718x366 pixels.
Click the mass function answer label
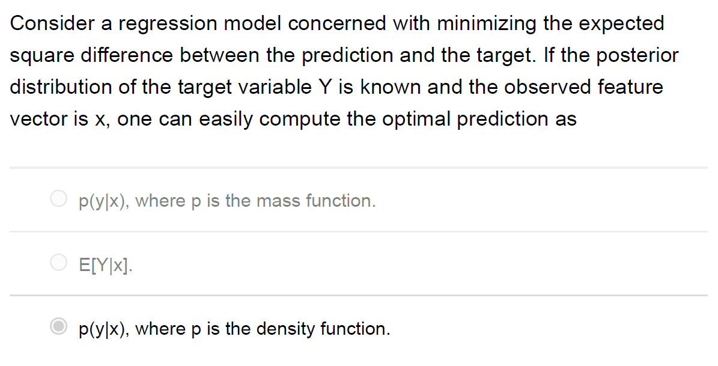228,201
